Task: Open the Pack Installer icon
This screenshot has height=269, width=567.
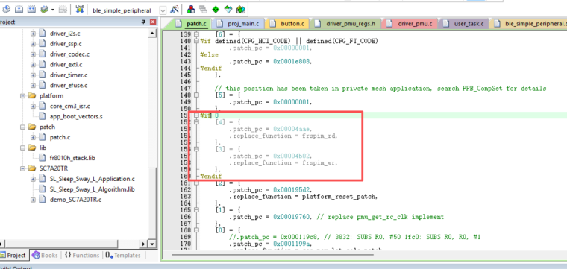Action: tap(241, 10)
